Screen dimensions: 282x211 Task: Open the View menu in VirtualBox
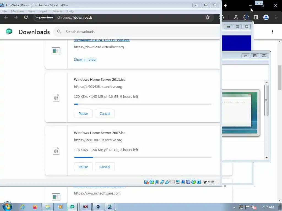tap(31, 11)
